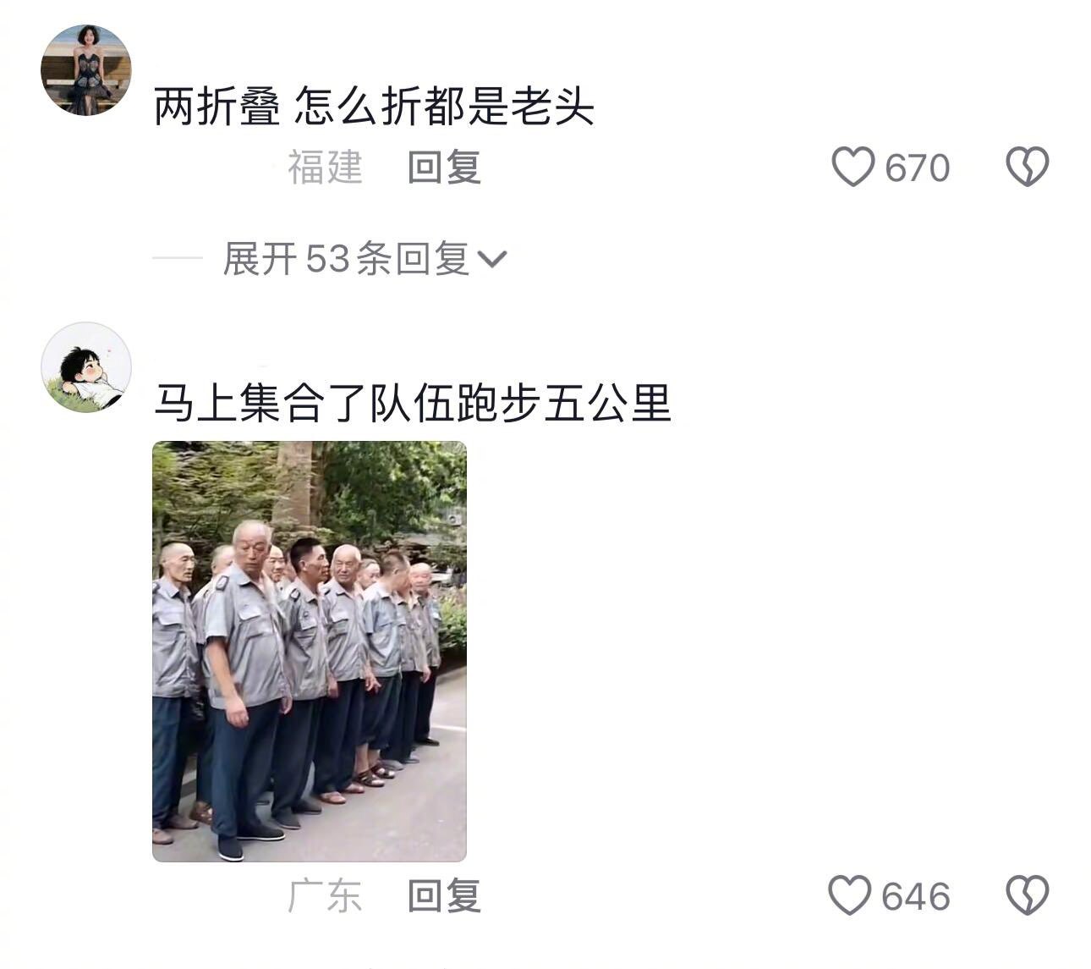Click the 福建 location label
The height and width of the screenshot is (969, 1091).
(x=325, y=168)
